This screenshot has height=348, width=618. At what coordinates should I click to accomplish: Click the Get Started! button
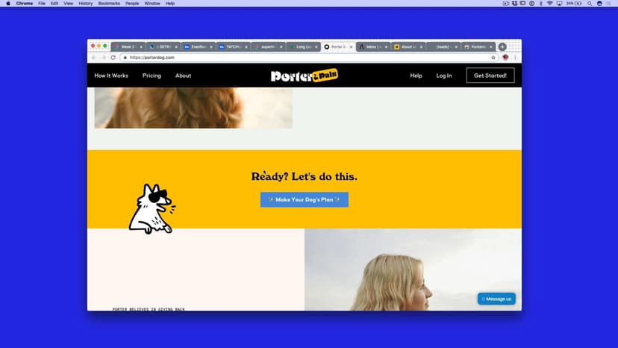click(490, 75)
